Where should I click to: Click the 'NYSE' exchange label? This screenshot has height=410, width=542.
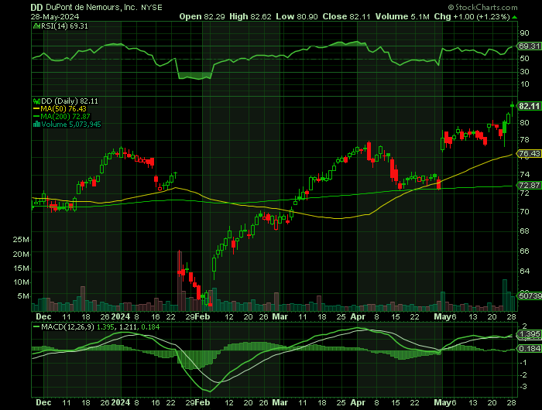152,7
